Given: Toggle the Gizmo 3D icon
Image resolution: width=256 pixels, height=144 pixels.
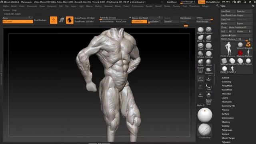Looking at the screenshot, I should tap(70, 20).
